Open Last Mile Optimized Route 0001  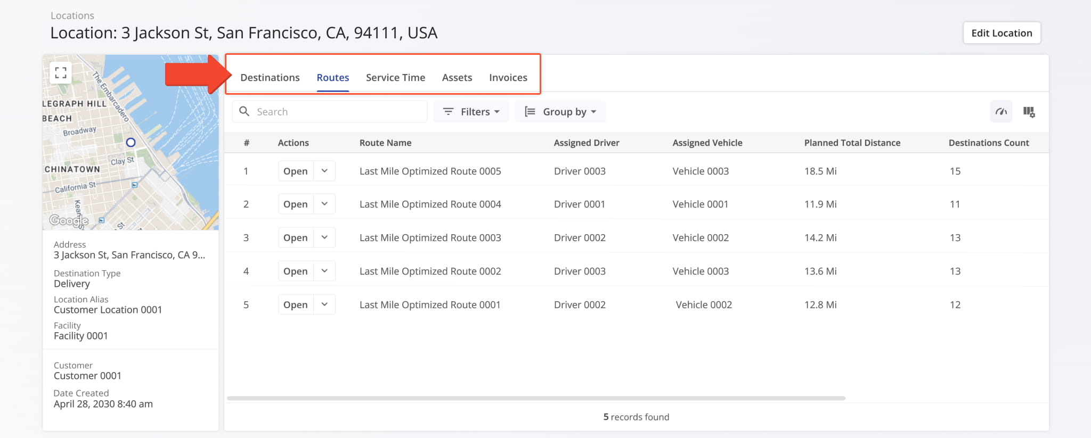296,304
